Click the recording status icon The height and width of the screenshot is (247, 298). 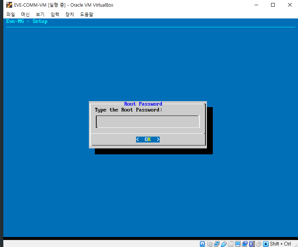(245, 244)
